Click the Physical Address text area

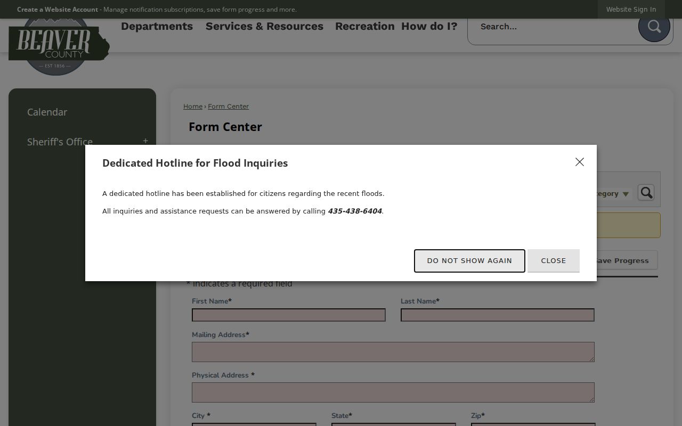click(x=393, y=392)
